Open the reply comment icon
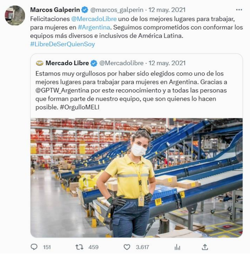250x255 pixels. (x=34, y=247)
